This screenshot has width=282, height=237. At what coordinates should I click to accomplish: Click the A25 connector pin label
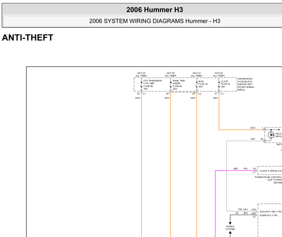[254, 213]
